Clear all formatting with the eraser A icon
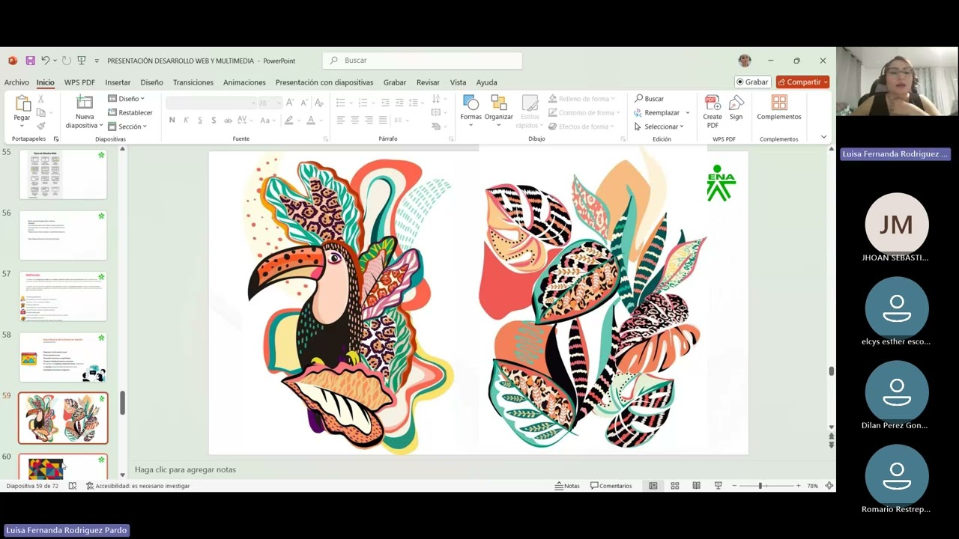 click(x=318, y=103)
